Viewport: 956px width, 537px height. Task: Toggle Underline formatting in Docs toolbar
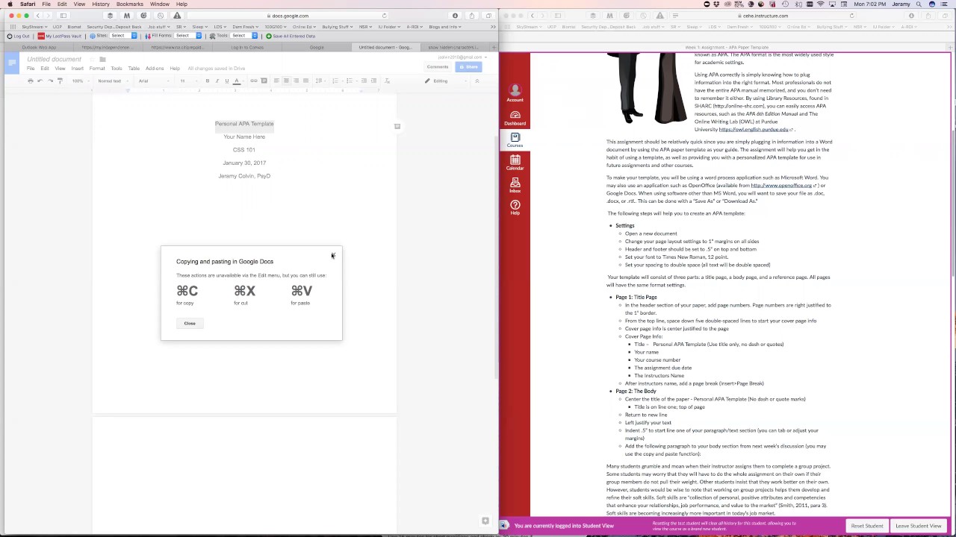click(227, 81)
